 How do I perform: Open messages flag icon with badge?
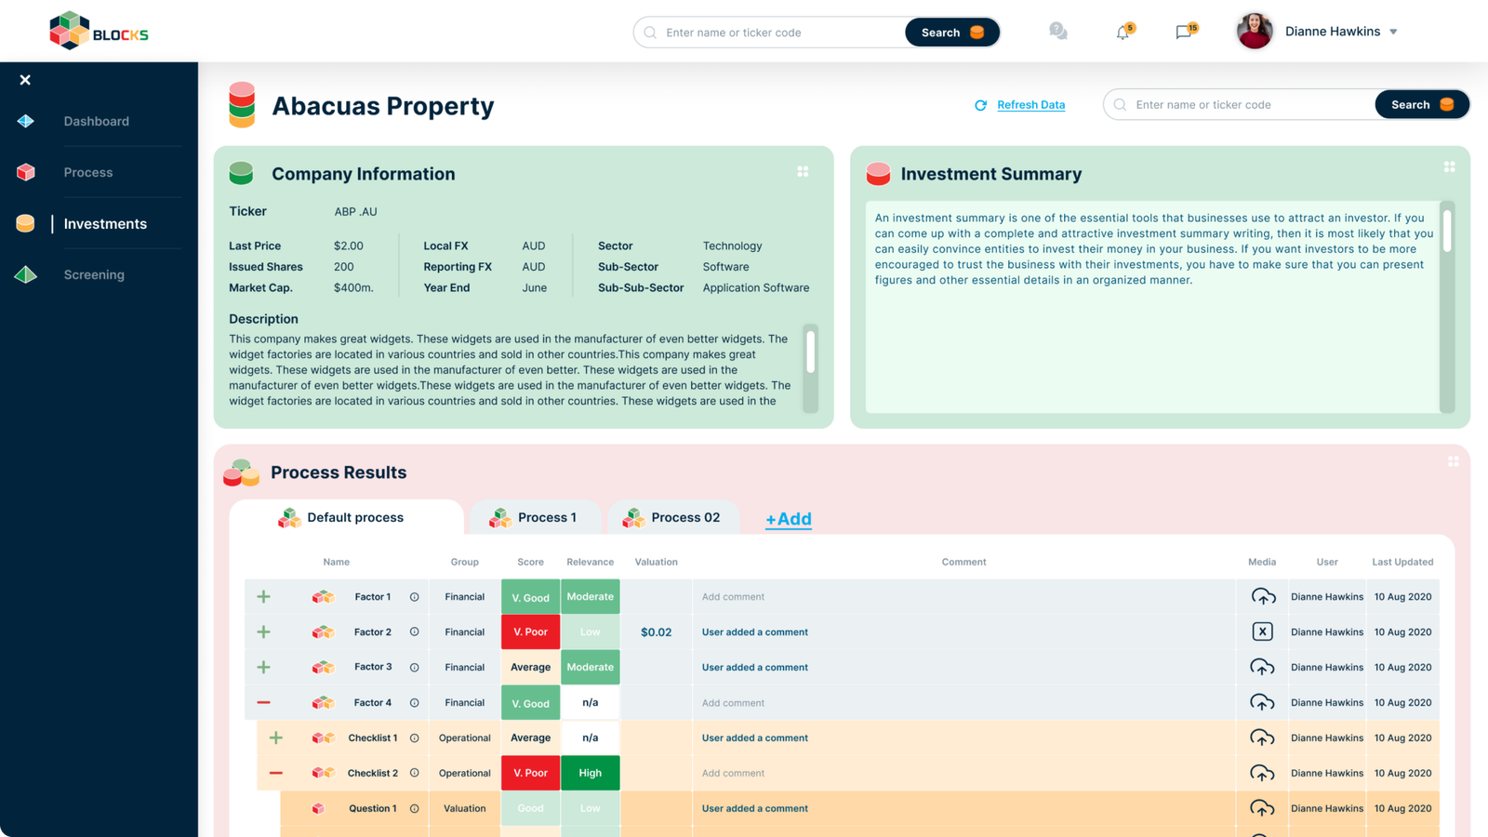pos(1185,32)
